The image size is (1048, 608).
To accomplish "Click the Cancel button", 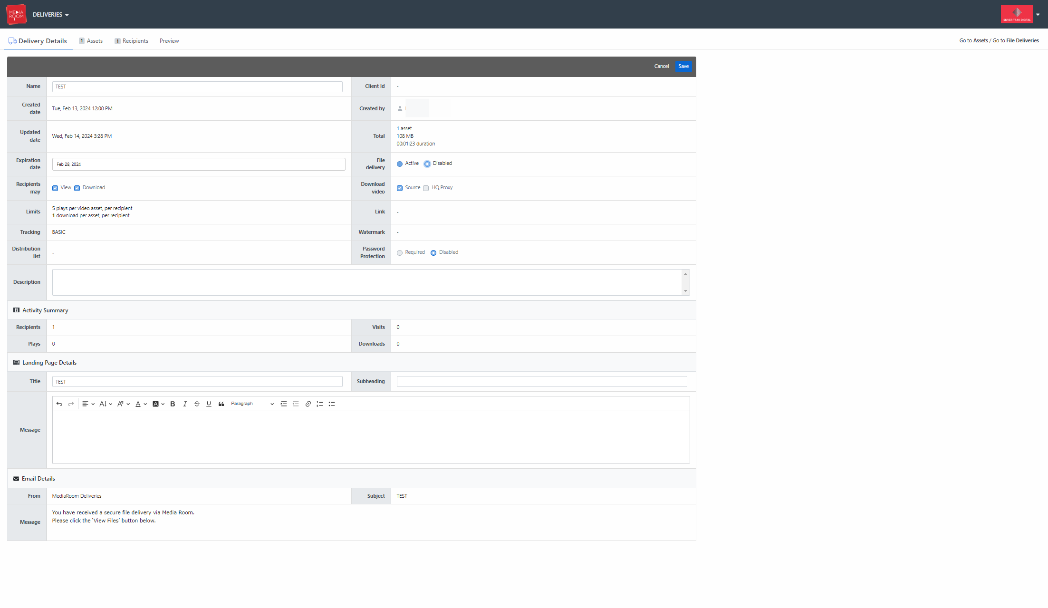I will coord(661,66).
